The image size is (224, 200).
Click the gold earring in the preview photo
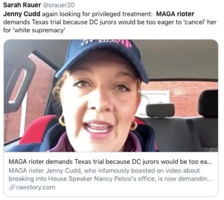[x=62, y=121]
